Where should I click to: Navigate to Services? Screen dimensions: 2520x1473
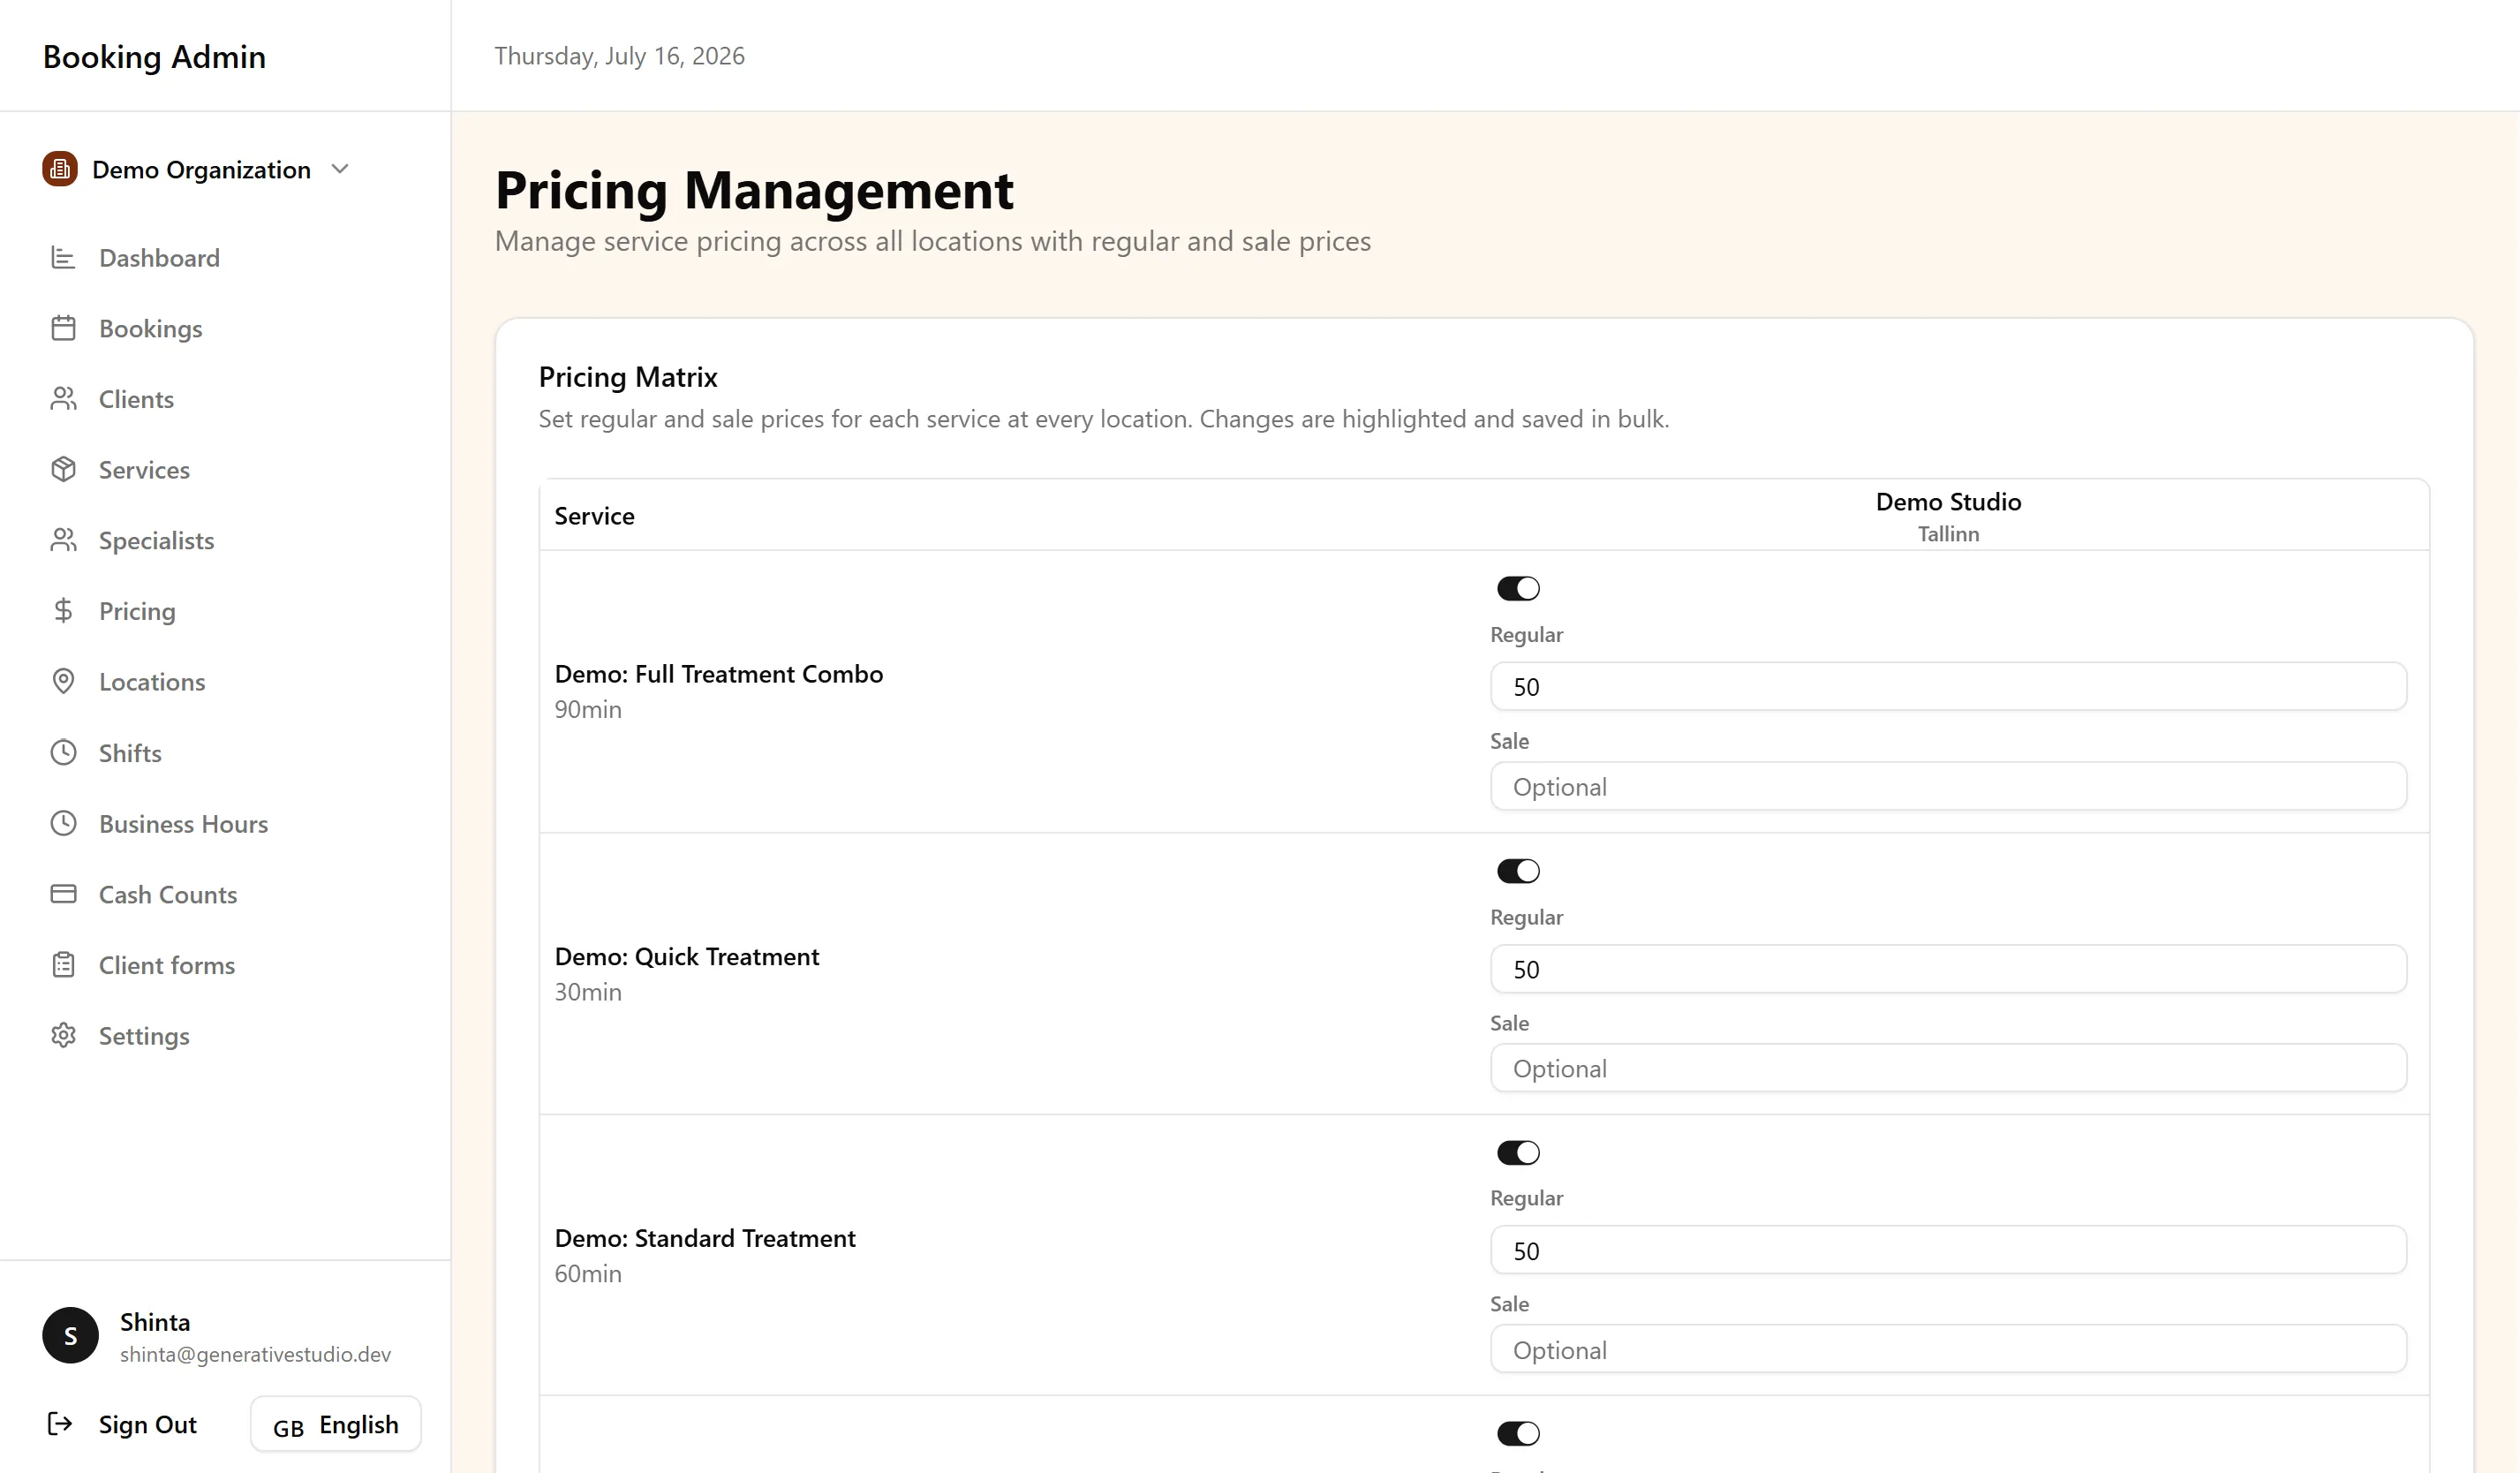click(144, 469)
